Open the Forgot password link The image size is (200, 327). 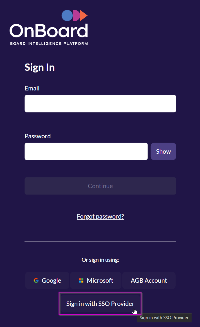100,216
